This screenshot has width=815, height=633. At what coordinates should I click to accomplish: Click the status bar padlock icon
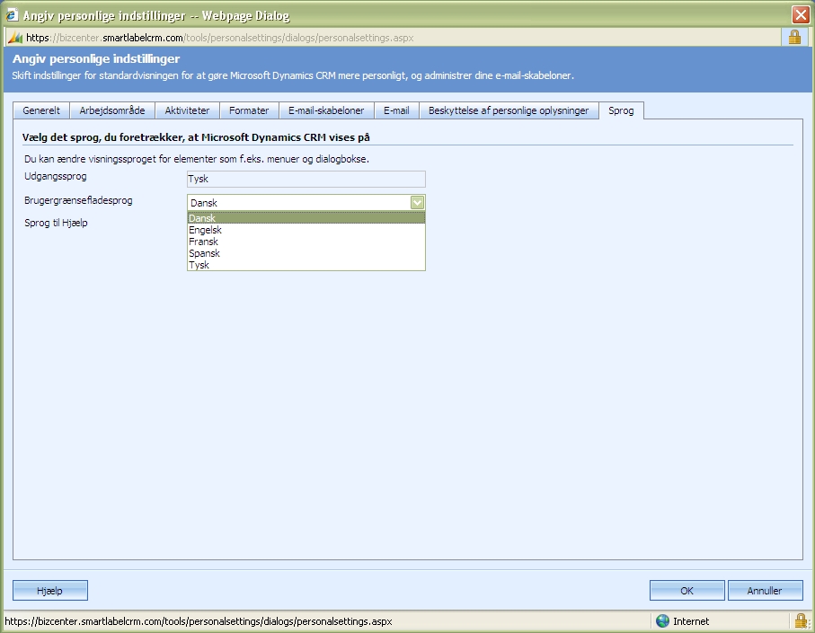coord(801,620)
